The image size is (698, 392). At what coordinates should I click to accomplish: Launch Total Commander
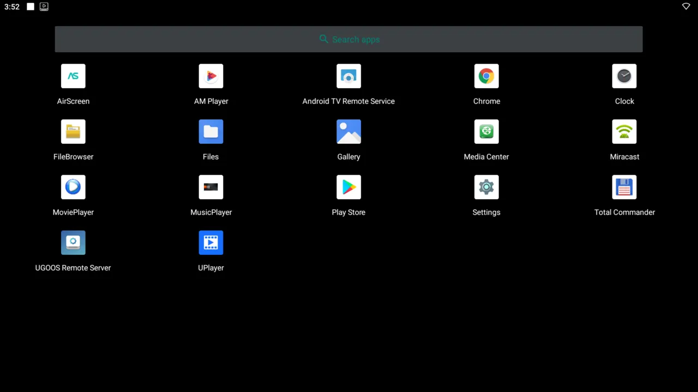click(x=624, y=187)
